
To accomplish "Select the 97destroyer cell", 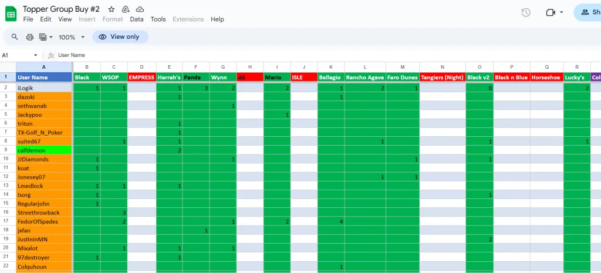I will coord(43,257).
